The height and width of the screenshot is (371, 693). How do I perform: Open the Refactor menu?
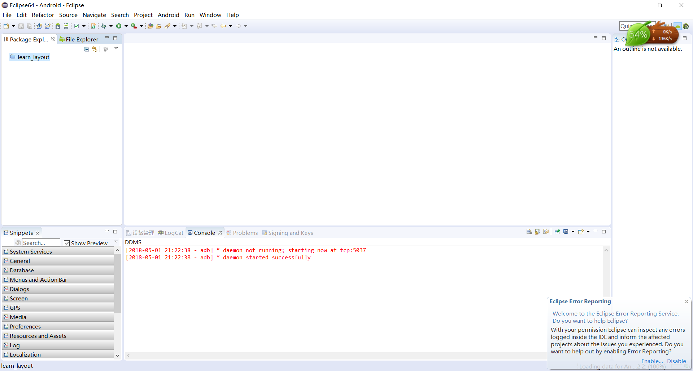(x=43, y=15)
